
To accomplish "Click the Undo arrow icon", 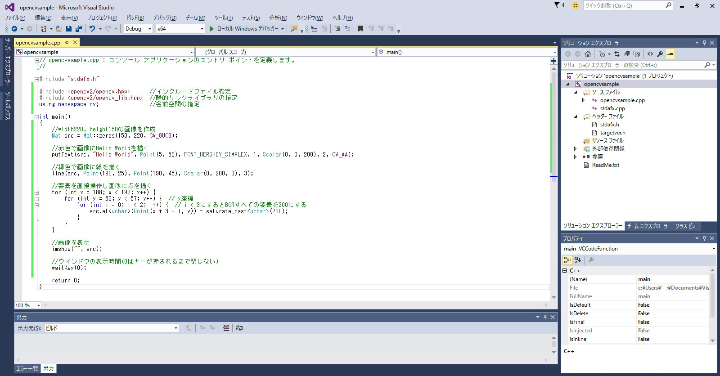I will pyautogui.click(x=92, y=29).
